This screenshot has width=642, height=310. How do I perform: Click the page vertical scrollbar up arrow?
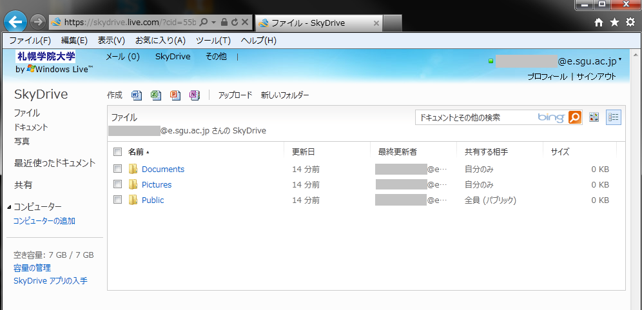pyautogui.click(x=636, y=54)
